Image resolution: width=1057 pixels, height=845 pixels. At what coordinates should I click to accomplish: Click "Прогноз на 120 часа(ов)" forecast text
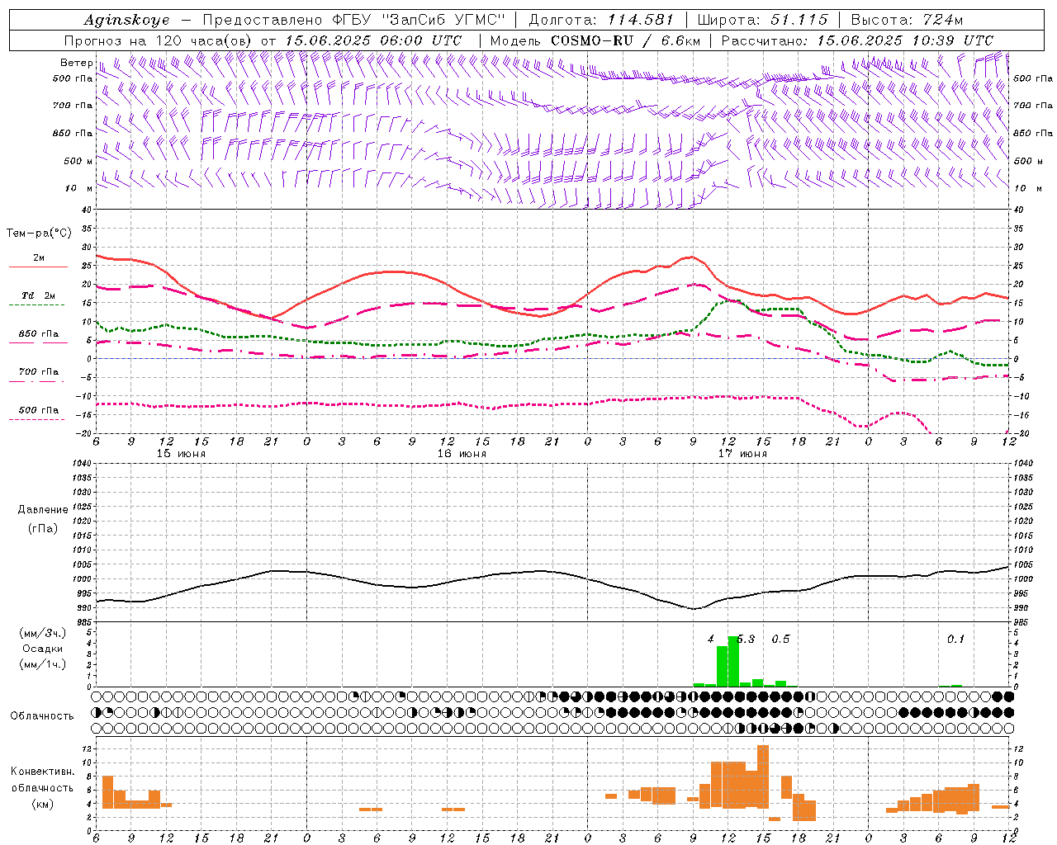coord(159,40)
